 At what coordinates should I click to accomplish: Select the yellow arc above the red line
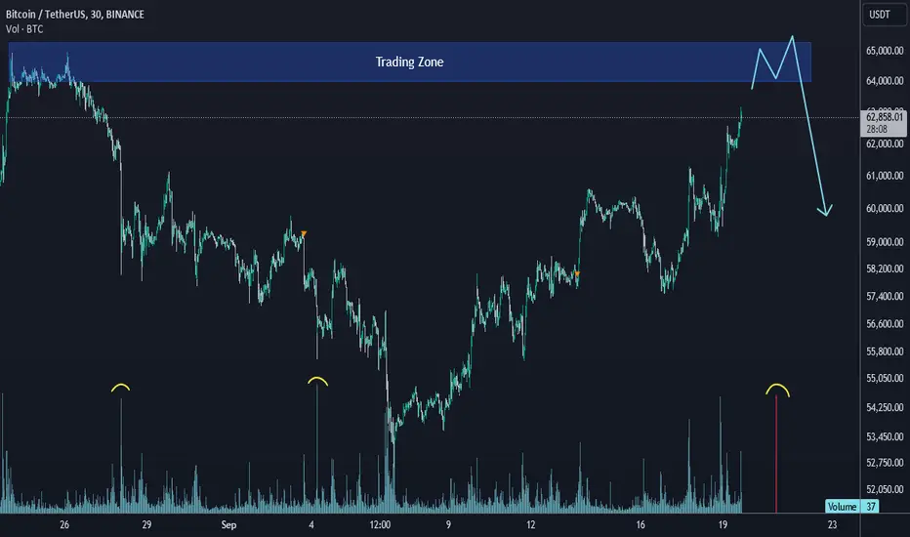click(777, 391)
